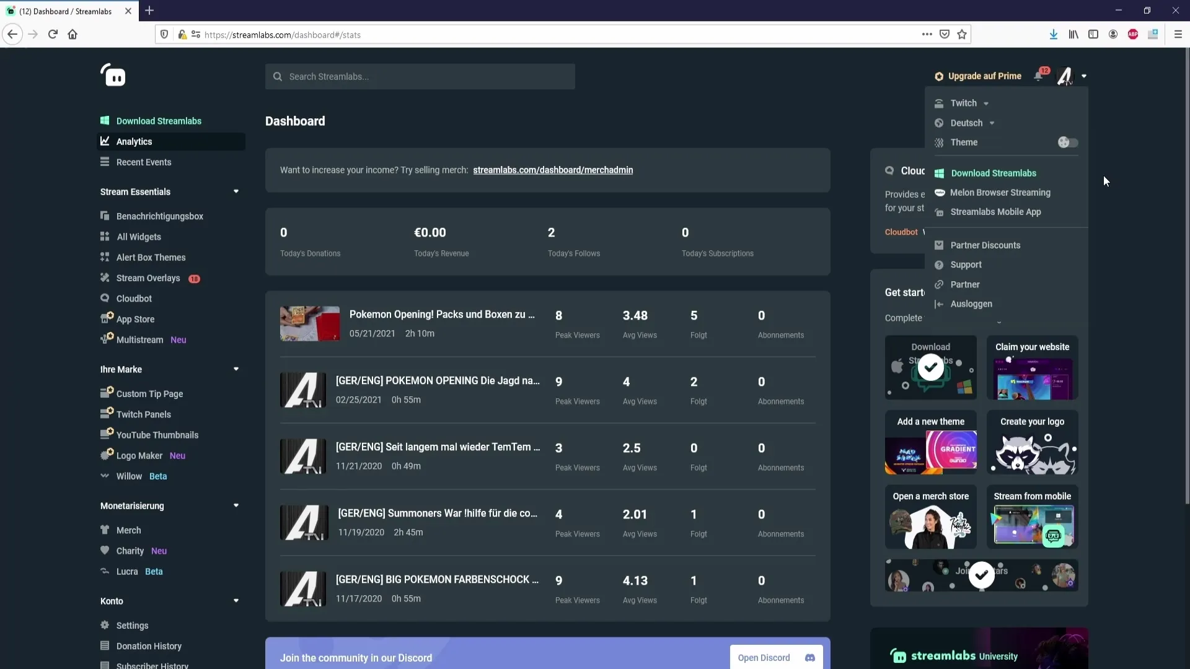This screenshot has width=1190, height=669.
Task: Click the Settings gear icon in sidebar
Action: coord(105,625)
